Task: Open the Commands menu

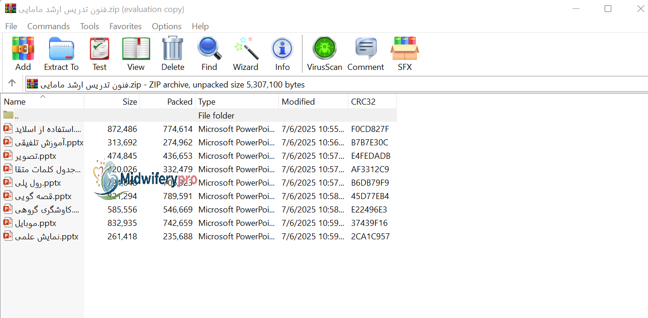Action: (48, 26)
